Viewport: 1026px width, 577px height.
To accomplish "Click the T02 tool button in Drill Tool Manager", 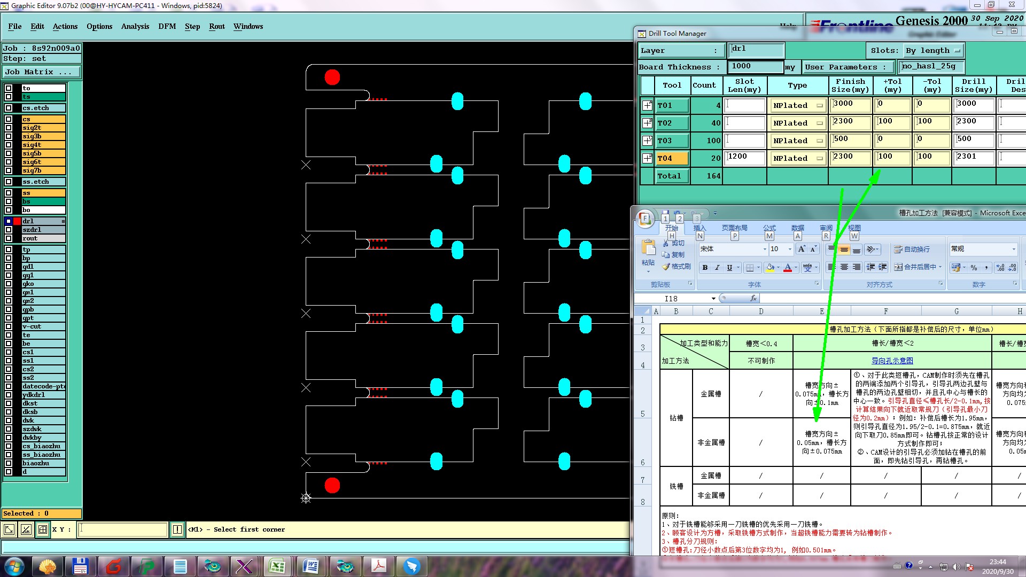I will pos(672,123).
